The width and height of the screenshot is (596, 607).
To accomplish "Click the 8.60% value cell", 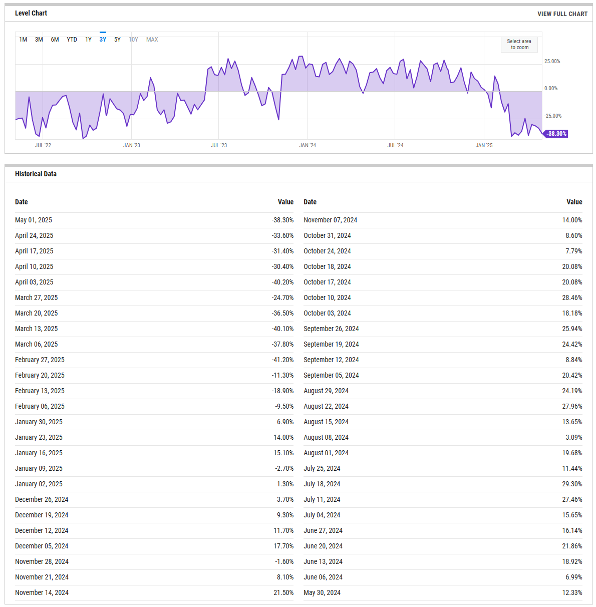I will (x=574, y=236).
